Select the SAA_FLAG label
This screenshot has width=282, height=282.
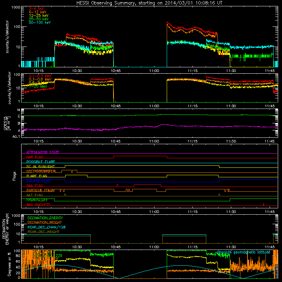coord(35,185)
